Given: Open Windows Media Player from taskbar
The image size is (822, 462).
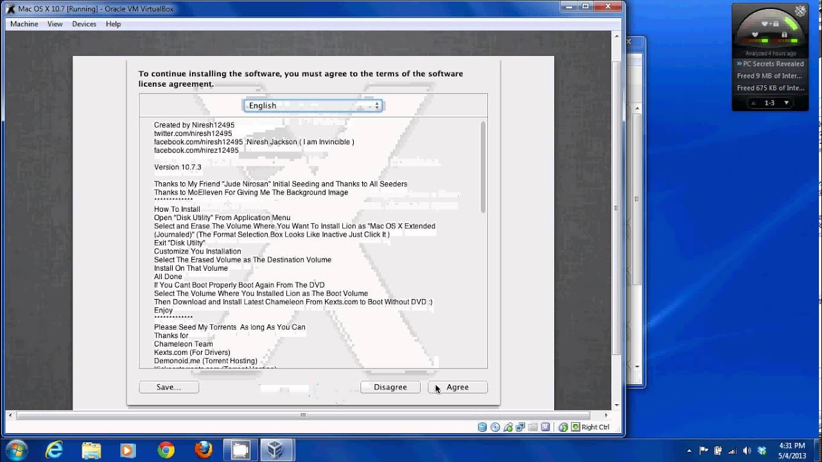Looking at the screenshot, I should tap(128, 450).
